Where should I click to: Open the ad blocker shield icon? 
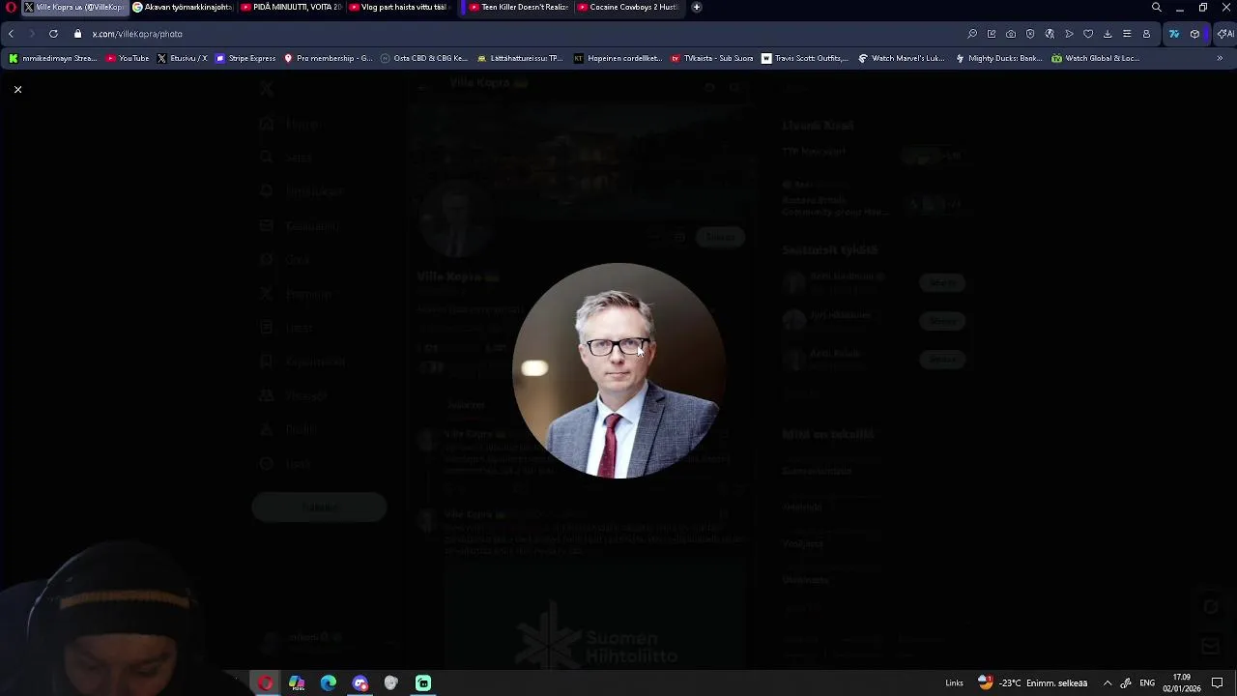click(x=1030, y=34)
